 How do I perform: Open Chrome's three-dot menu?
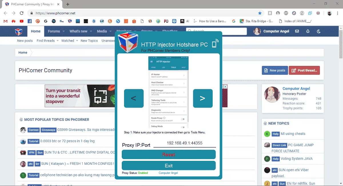[x=337, y=13]
